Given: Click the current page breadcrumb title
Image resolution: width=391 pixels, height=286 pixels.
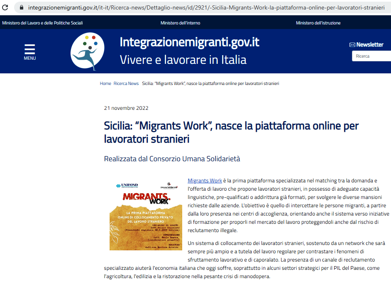Looking at the screenshot, I should click(210, 84).
